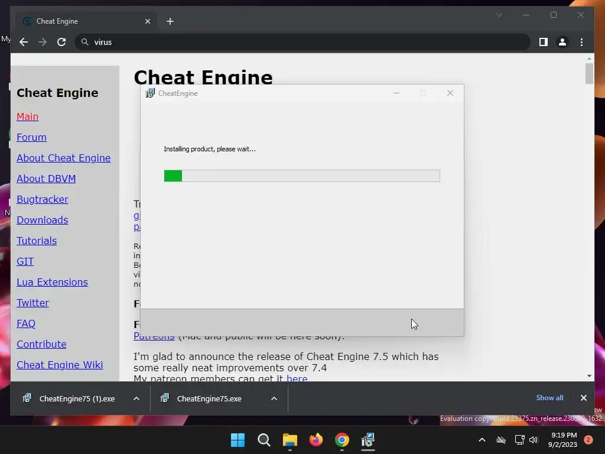Reload the Cheat Engine page
The image size is (605, 454).
pyautogui.click(x=61, y=42)
